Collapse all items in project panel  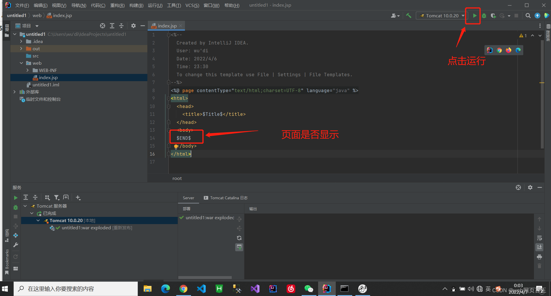click(x=121, y=26)
